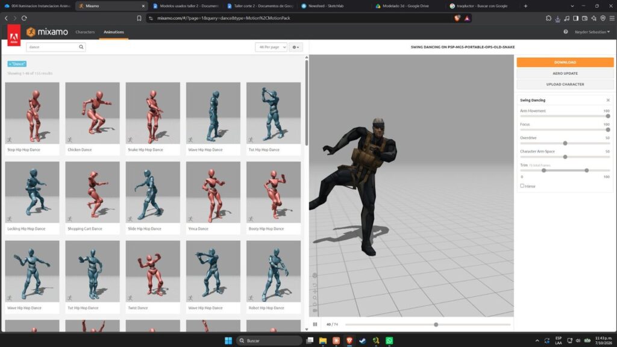The width and height of the screenshot is (617, 347).
Task: Select the Snake Hip Hop Dance thumbnail
Action: point(152,113)
